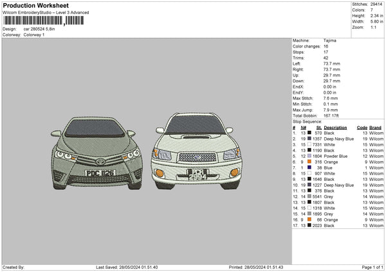This screenshot has width=386, height=272.
Task: Select the orange swatch with 66 stitches
Action: [x=309, y=219]
